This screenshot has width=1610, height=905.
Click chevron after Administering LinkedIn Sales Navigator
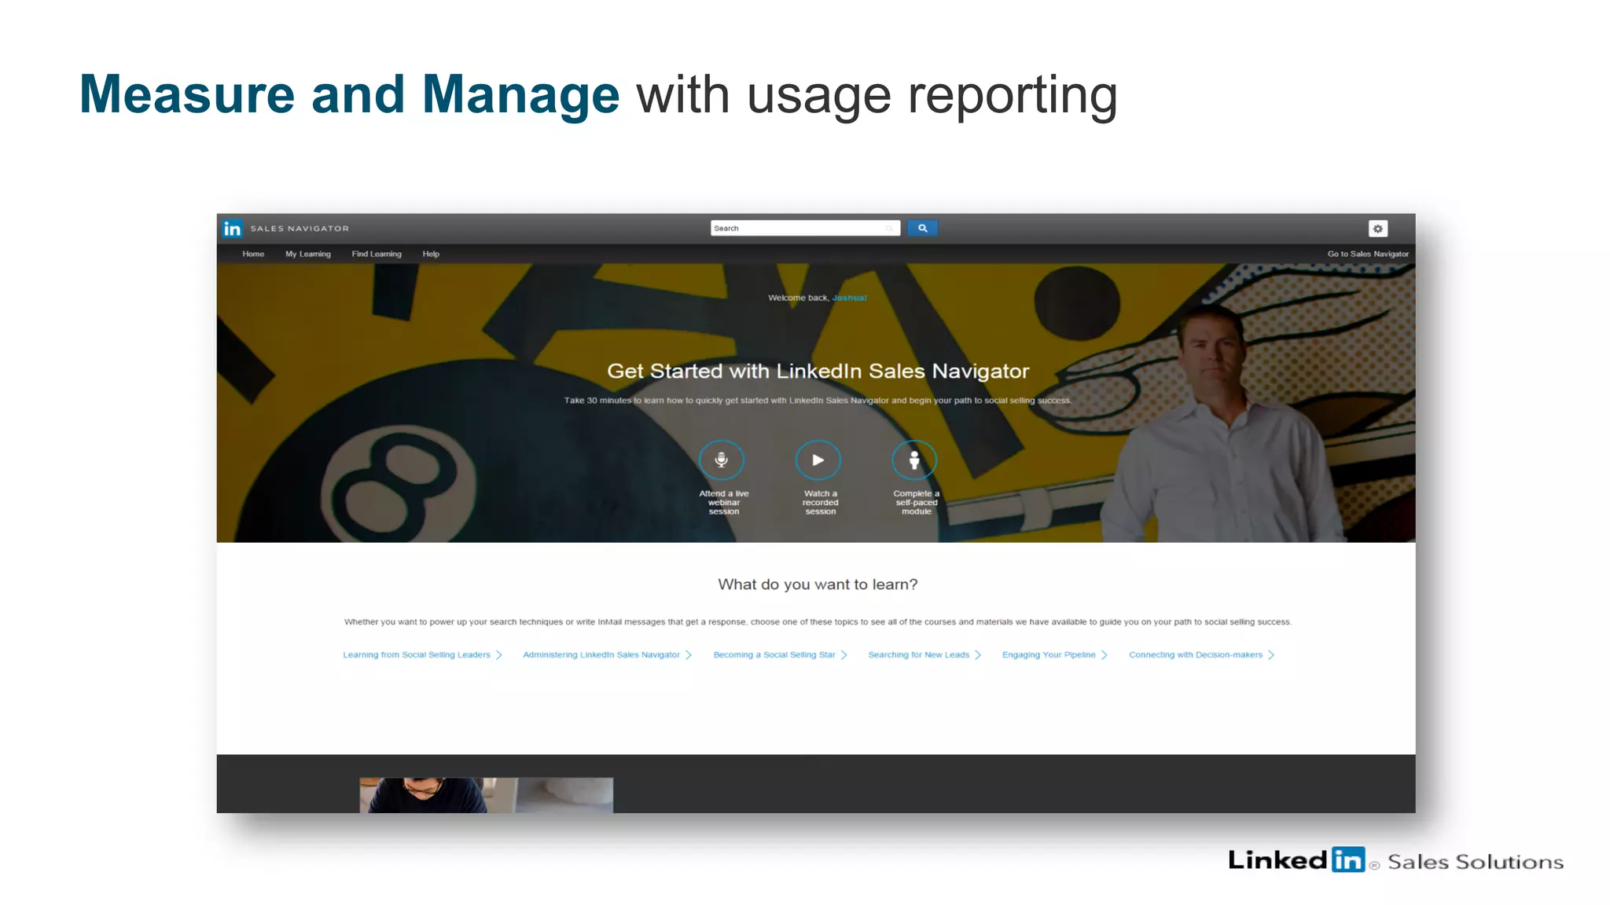(689, 654)
